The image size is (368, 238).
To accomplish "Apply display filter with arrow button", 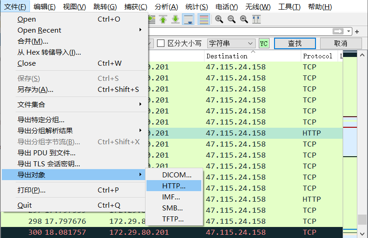I will (339, 31).
